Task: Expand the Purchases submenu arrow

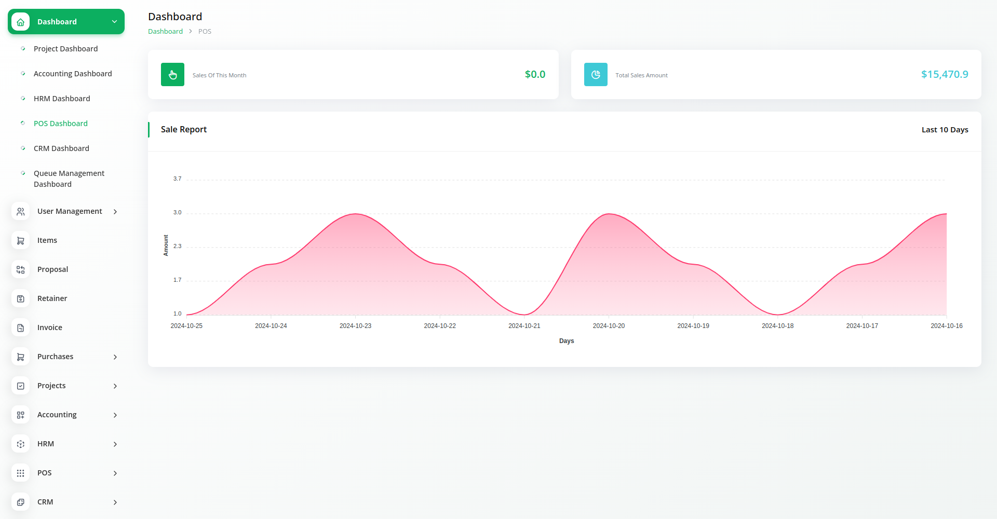Action: click(115, 357)
